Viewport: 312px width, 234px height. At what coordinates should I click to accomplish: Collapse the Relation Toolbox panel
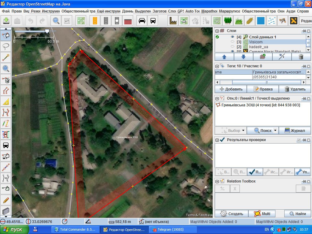pos(217,182)
